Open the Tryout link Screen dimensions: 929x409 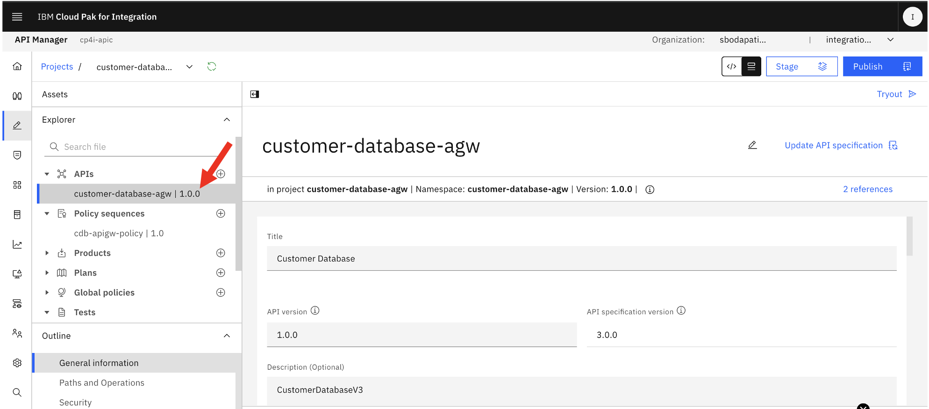(896, 94)
